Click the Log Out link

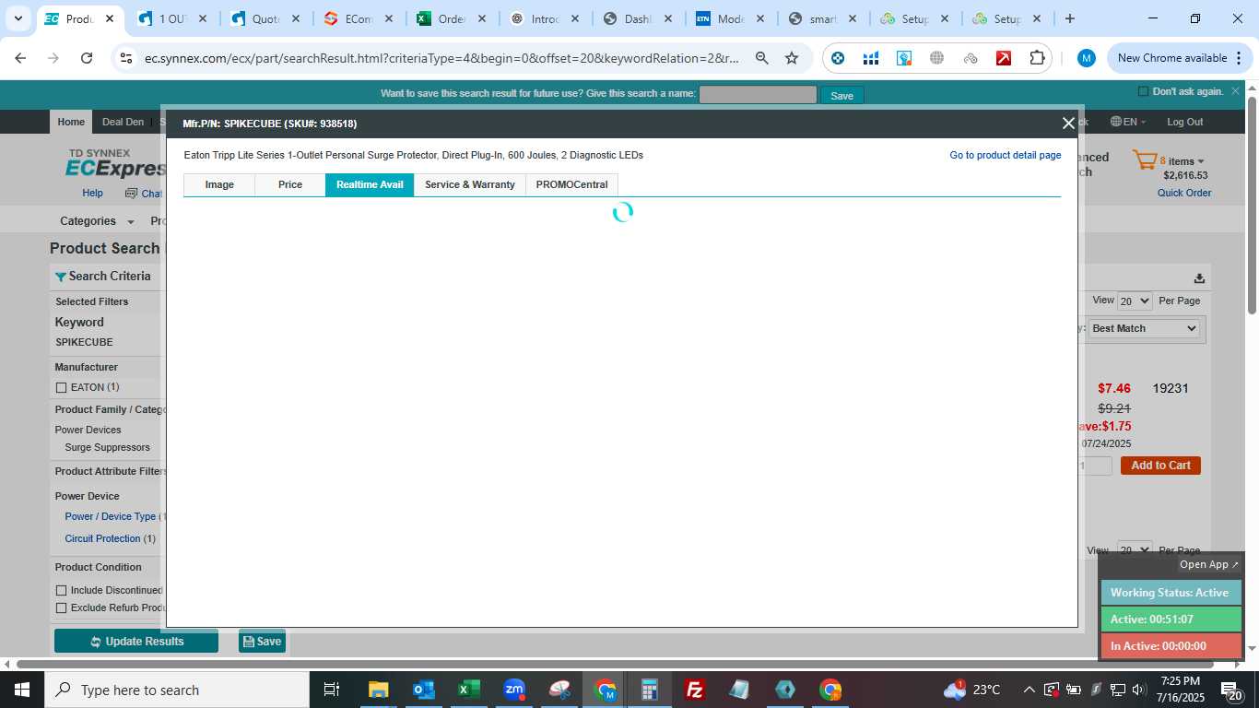[x=1184, y=122]
